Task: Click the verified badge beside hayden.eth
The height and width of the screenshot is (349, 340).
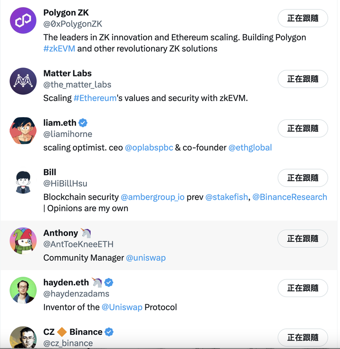Action: [x=109, y=282]
